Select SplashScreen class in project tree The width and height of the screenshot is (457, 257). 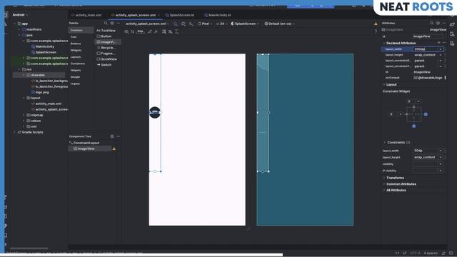(x=44, y=52)
